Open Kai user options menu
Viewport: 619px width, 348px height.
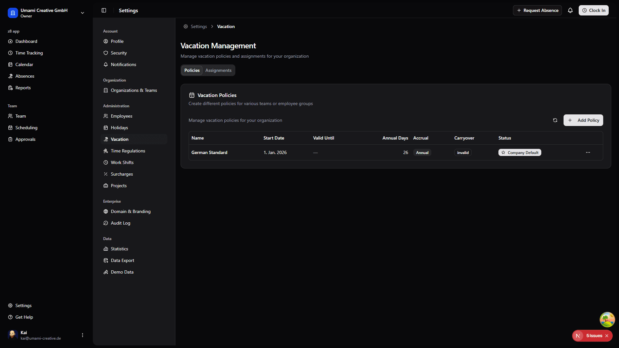pos(83,335)
